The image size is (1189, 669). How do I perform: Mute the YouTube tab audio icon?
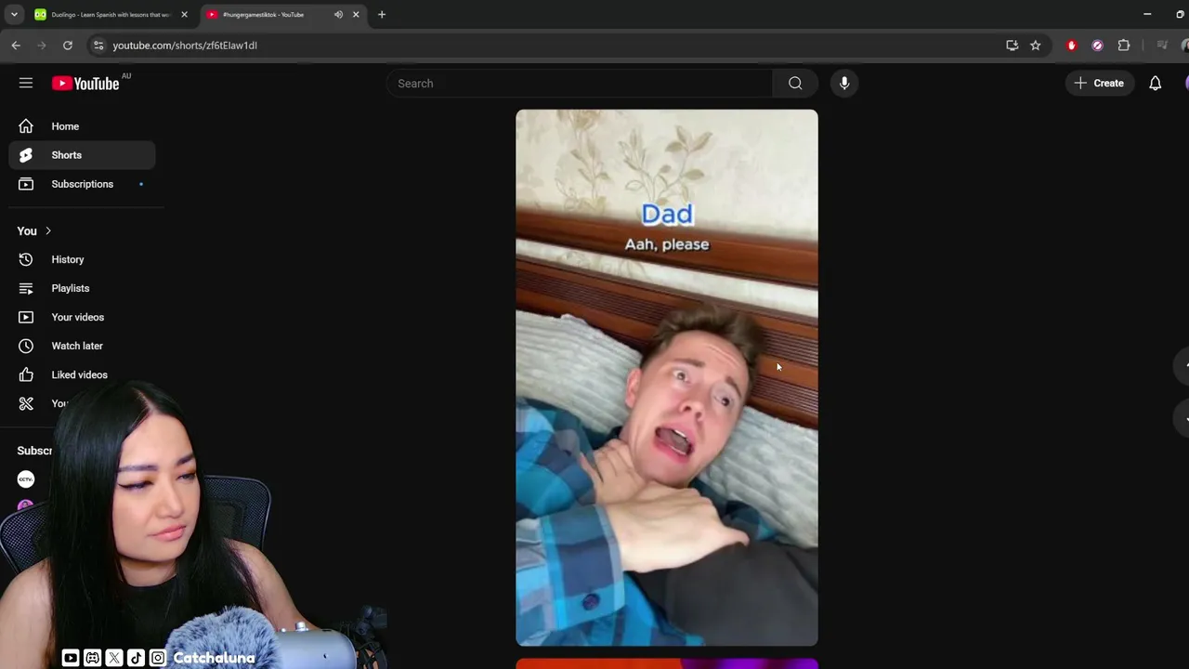[338, 15]
